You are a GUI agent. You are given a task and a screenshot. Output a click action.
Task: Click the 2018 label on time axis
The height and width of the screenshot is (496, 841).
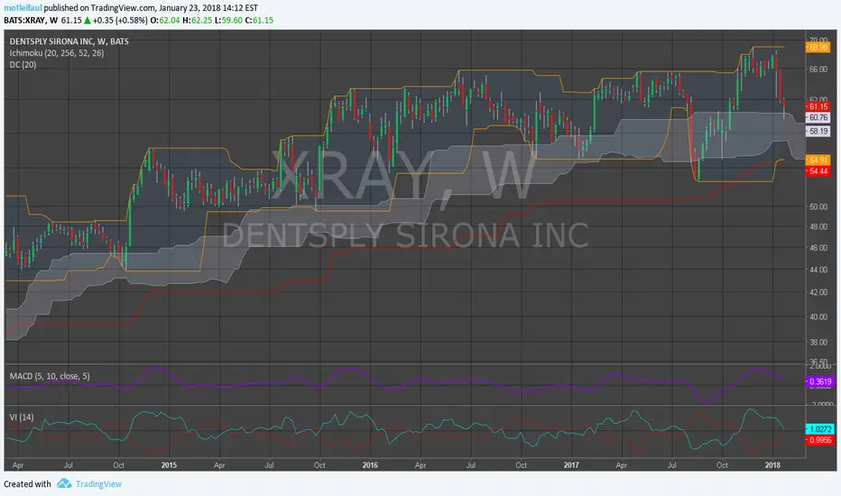click(x=772, y=465)
